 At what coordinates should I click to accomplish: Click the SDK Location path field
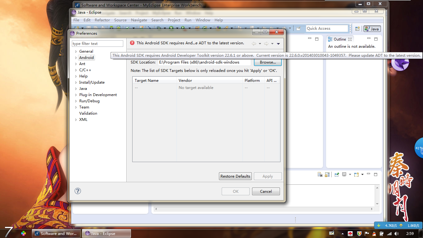tap(204, 62)
